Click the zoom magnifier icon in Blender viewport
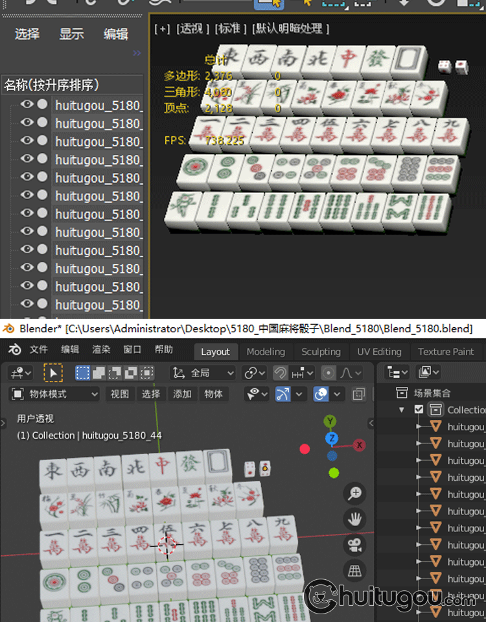The height and width of the screenshot is (622, 486). click(354, 494)
